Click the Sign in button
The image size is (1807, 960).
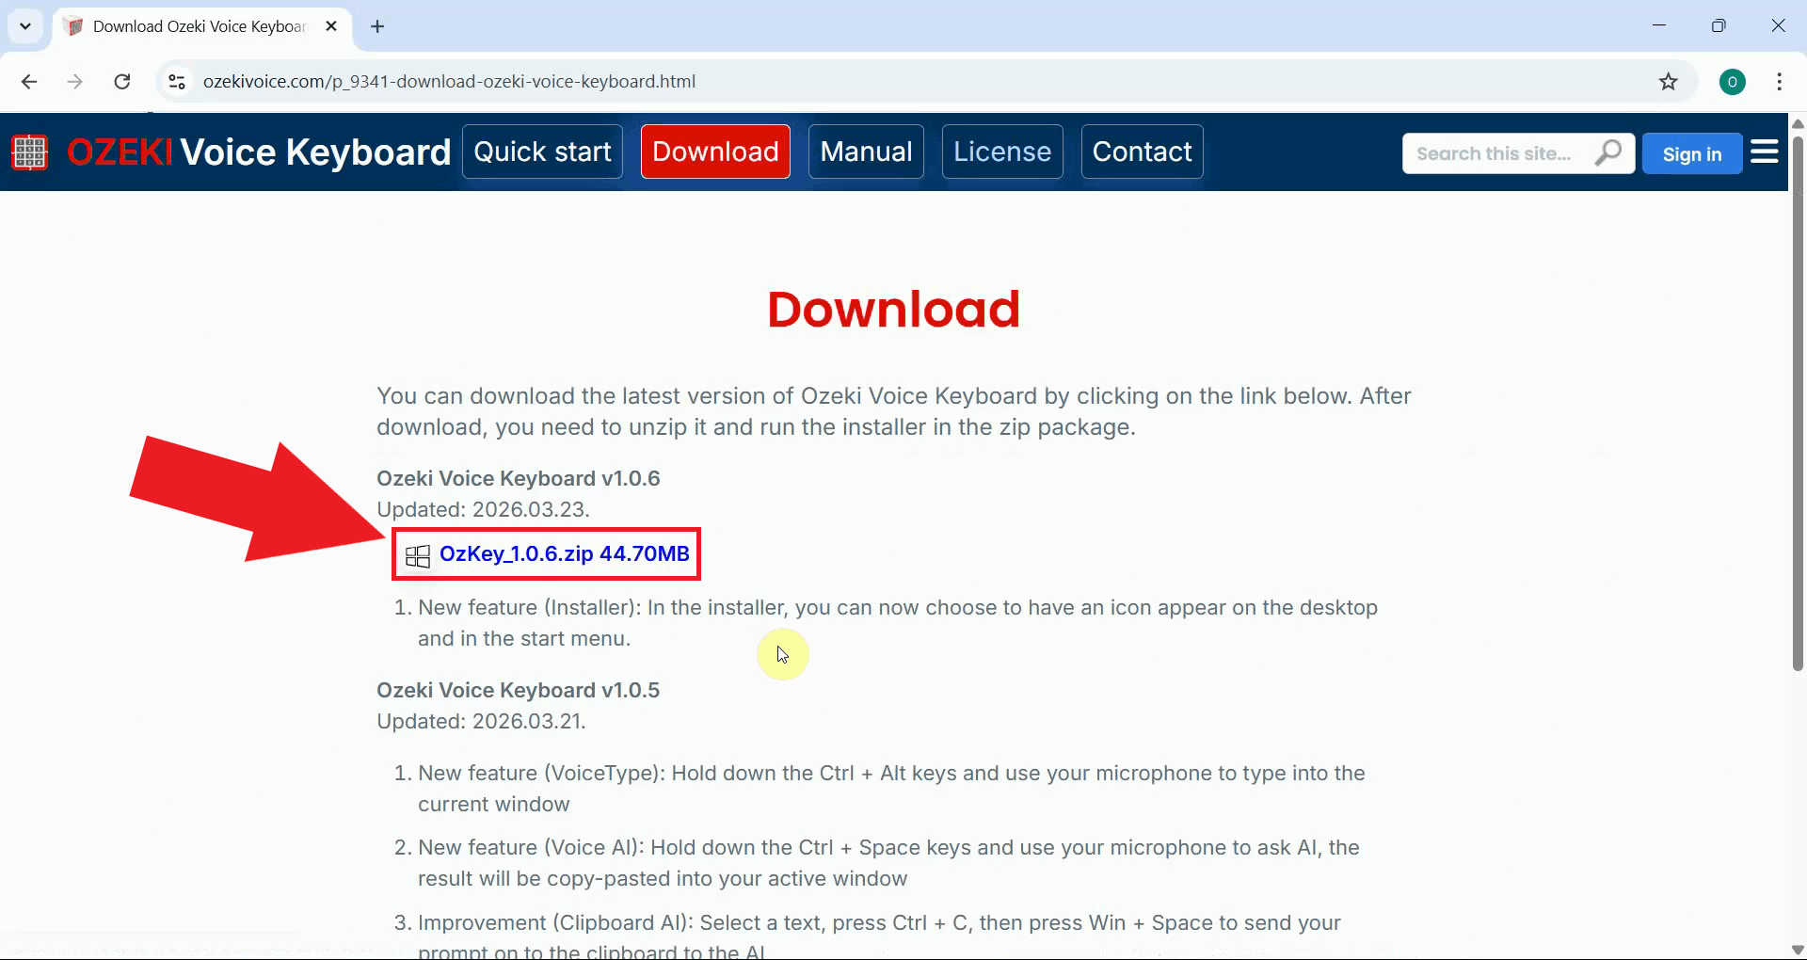[1691, 153]
